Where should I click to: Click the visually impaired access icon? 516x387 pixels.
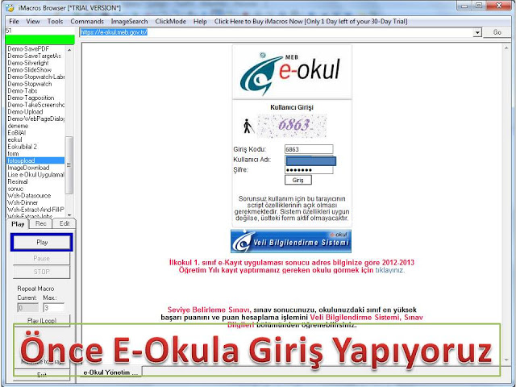[248, 127]
